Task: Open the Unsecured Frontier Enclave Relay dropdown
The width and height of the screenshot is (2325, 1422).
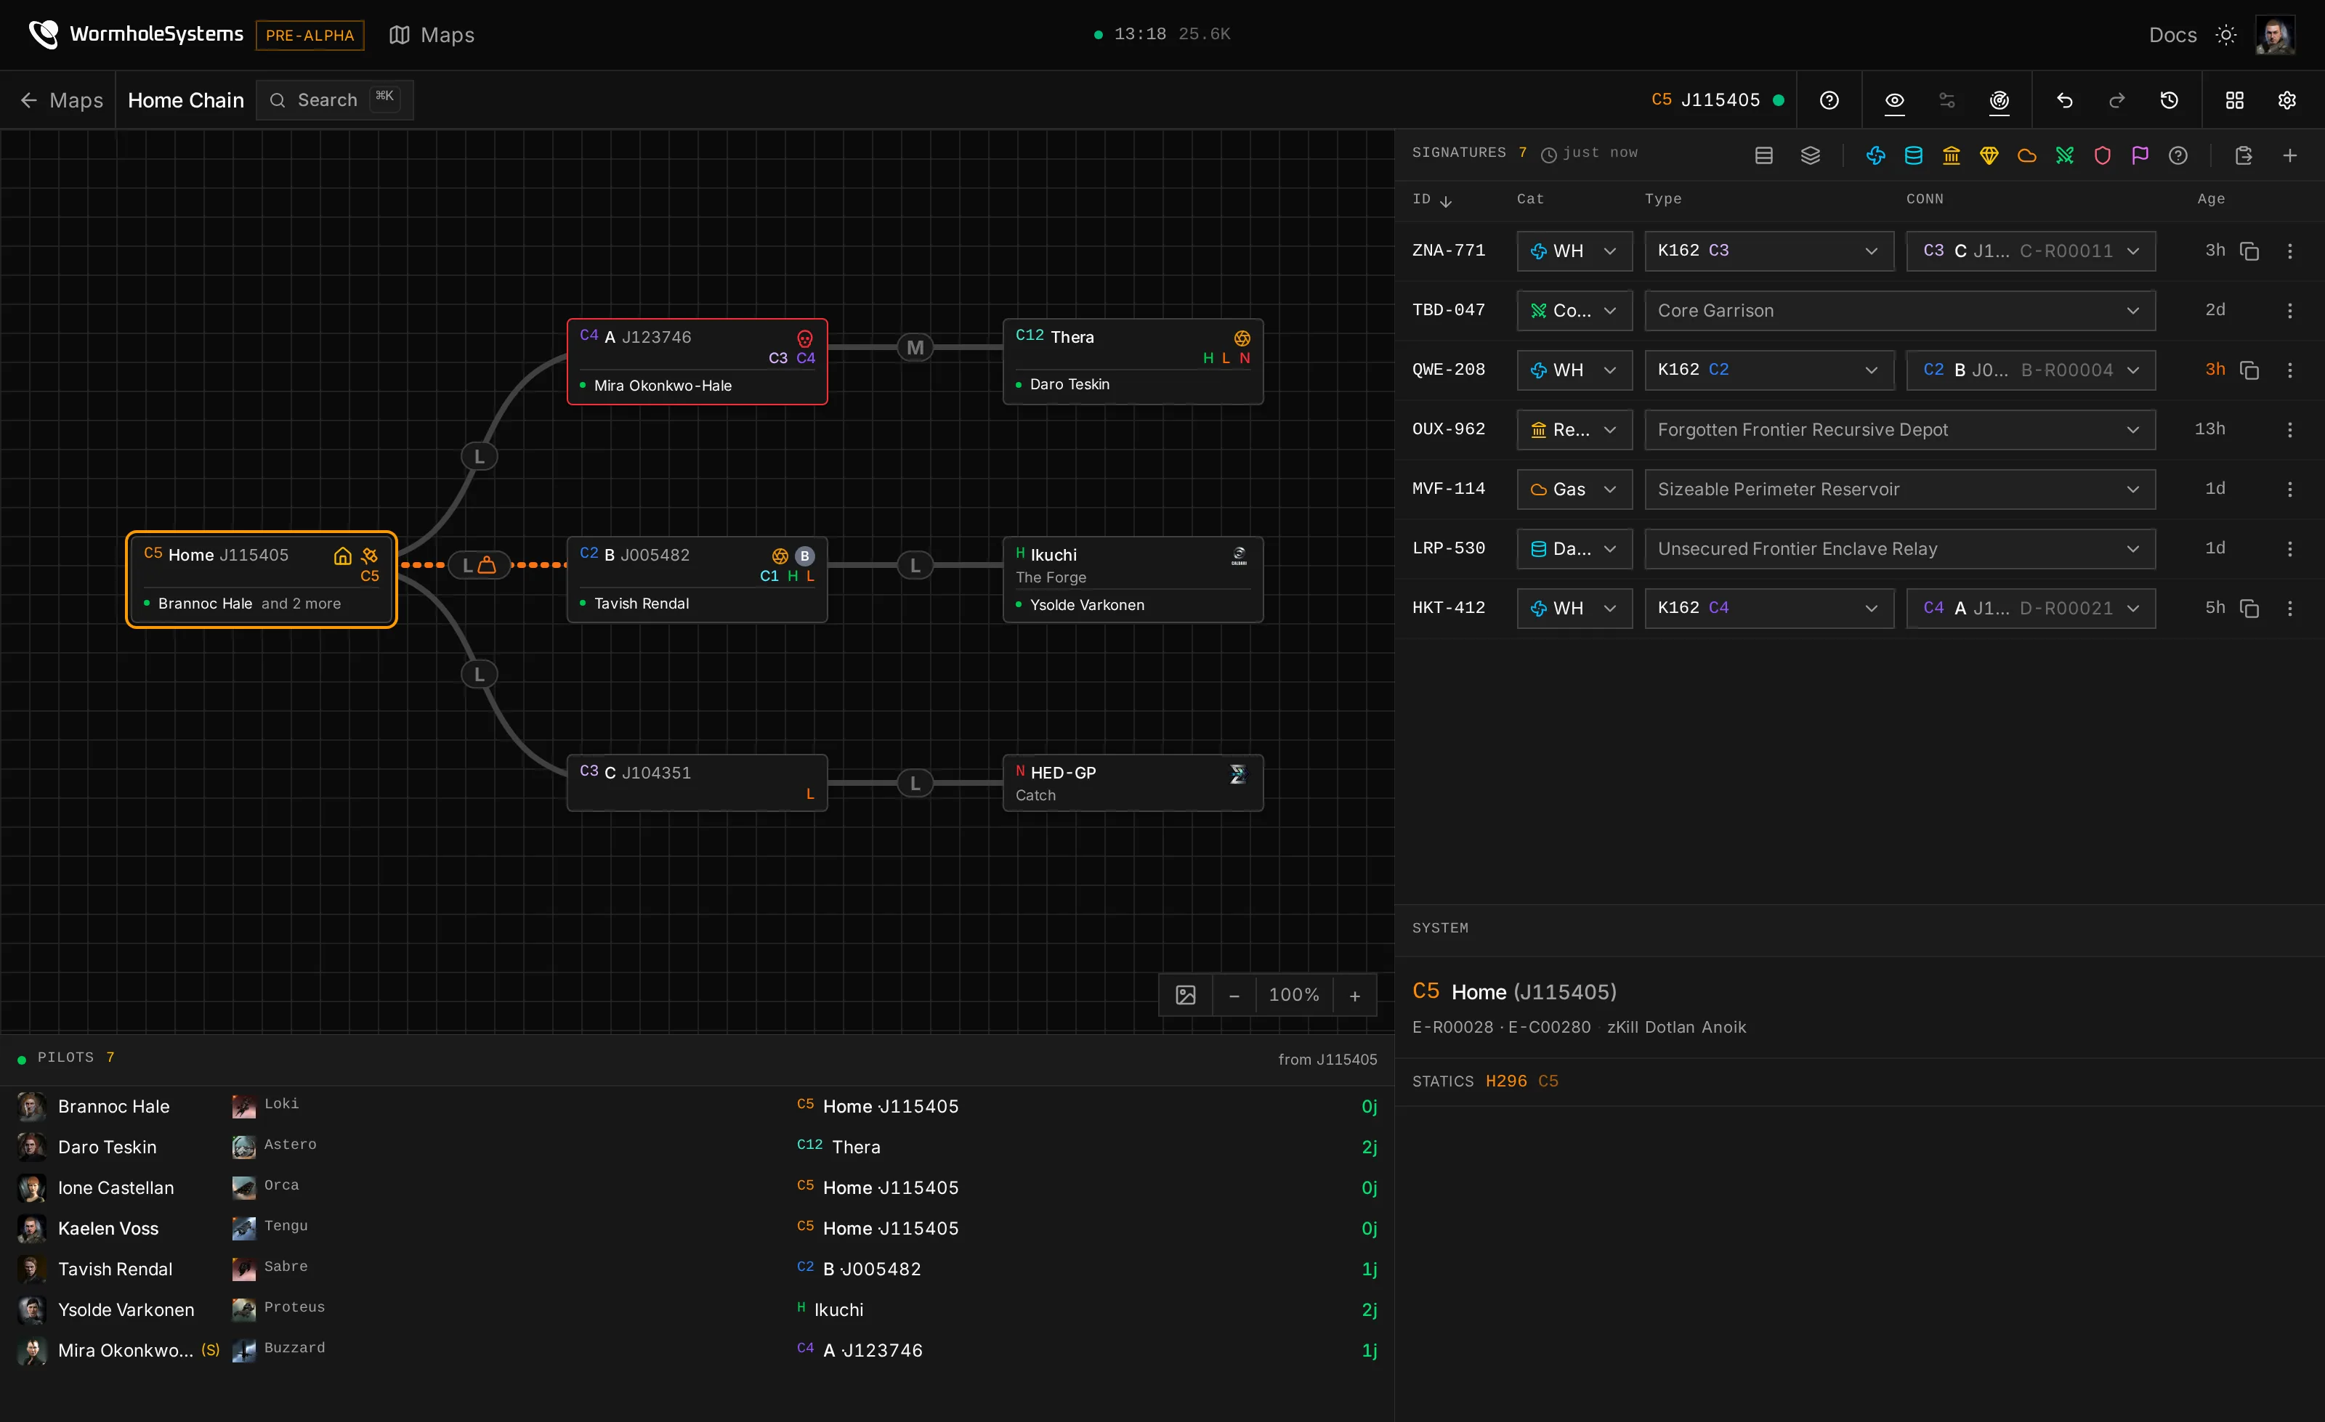Action: click(x=1901, y=549)
